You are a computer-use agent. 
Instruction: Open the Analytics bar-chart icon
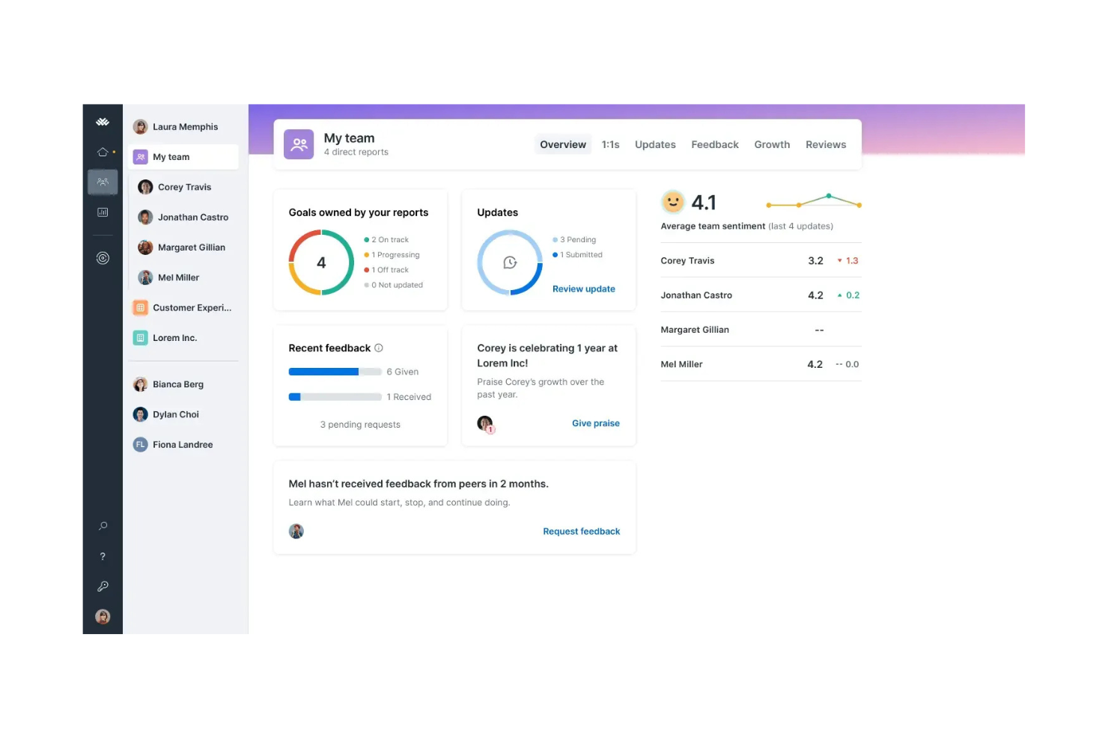(103, 212)
